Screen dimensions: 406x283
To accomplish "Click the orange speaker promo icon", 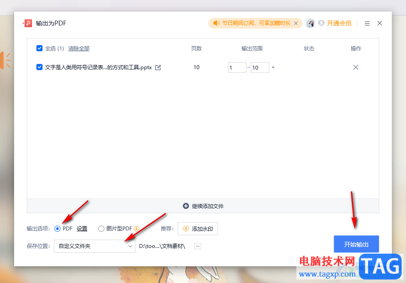I will click(x=217, y=23).
